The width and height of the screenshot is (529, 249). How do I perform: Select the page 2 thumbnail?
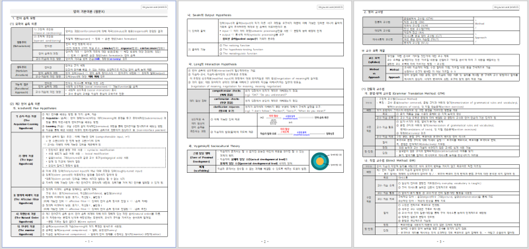coord(264,124)
